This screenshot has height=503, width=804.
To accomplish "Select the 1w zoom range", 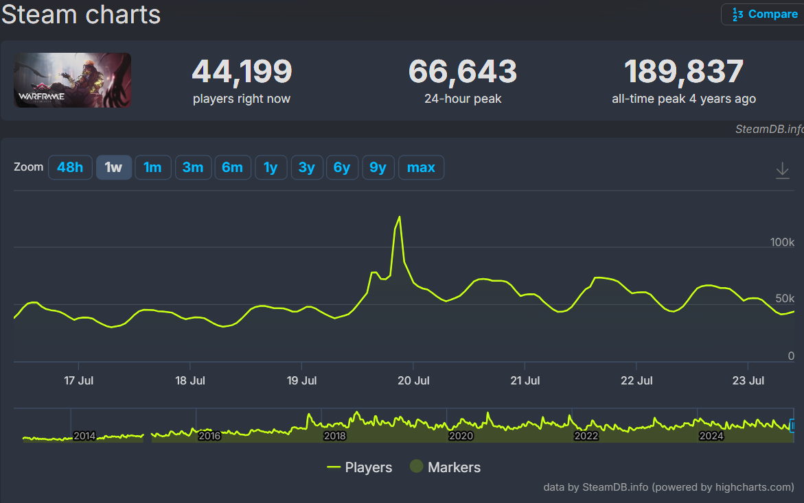I will coord(113,167).
